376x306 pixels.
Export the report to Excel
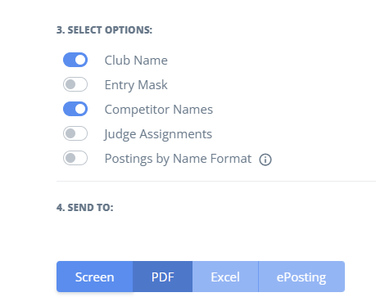pos(225,277)
